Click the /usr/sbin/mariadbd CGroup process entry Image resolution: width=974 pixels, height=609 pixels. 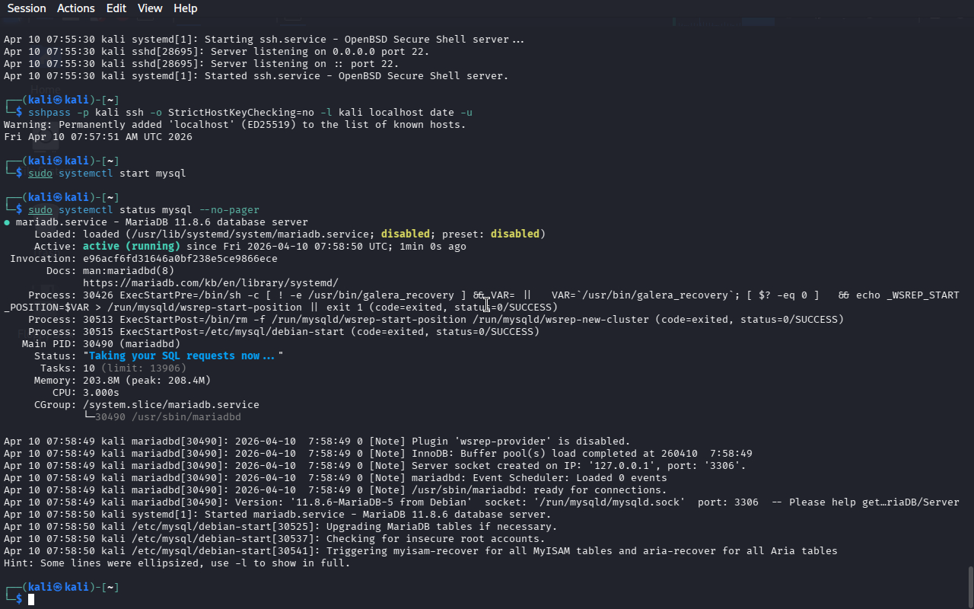click(167, 417)
